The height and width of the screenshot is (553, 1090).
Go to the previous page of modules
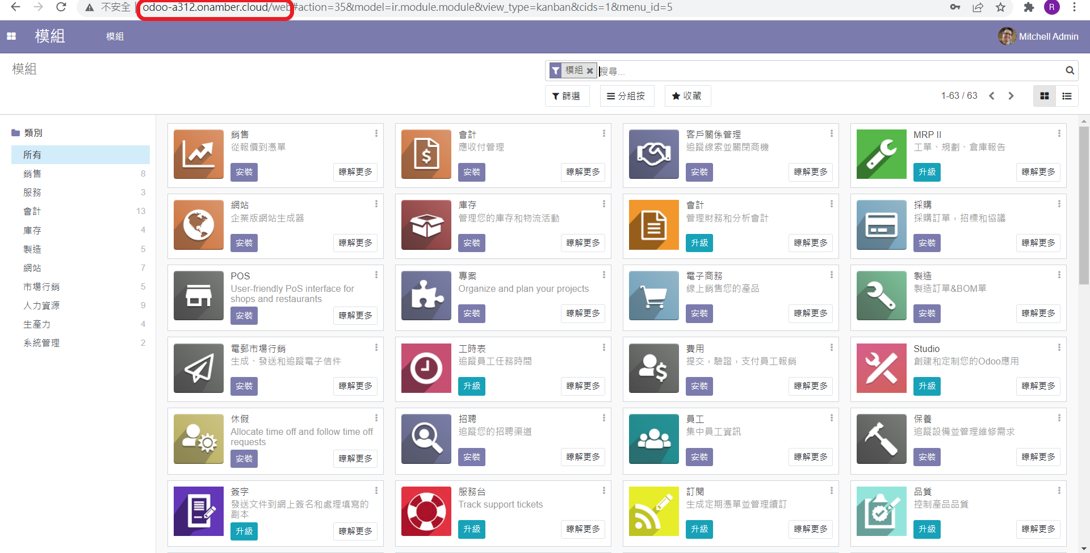click(x=992, y=96)
